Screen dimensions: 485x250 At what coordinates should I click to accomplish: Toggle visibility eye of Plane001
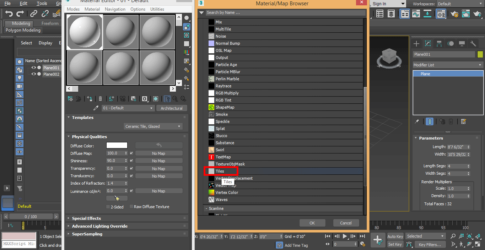click(x=34, y=68)
